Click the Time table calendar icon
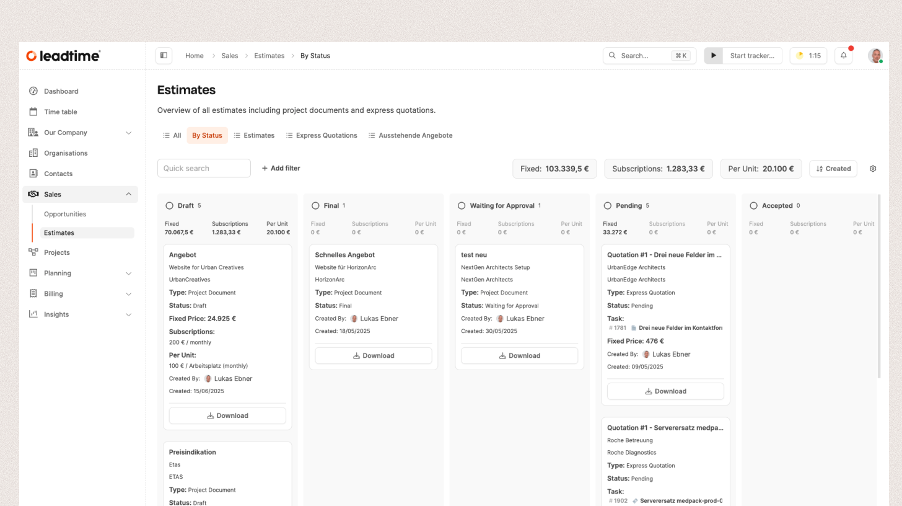 pos(33,112)
